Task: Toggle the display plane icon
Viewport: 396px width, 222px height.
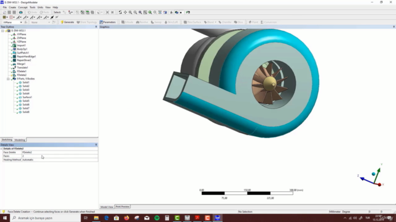Action: [171, 12]
